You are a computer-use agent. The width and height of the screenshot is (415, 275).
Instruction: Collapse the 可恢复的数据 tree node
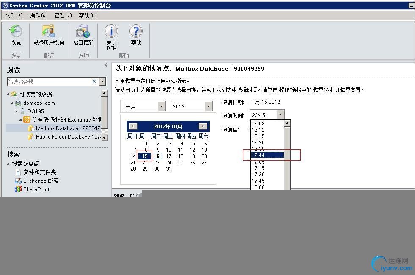pyautogui.click(x=8, y=94)
